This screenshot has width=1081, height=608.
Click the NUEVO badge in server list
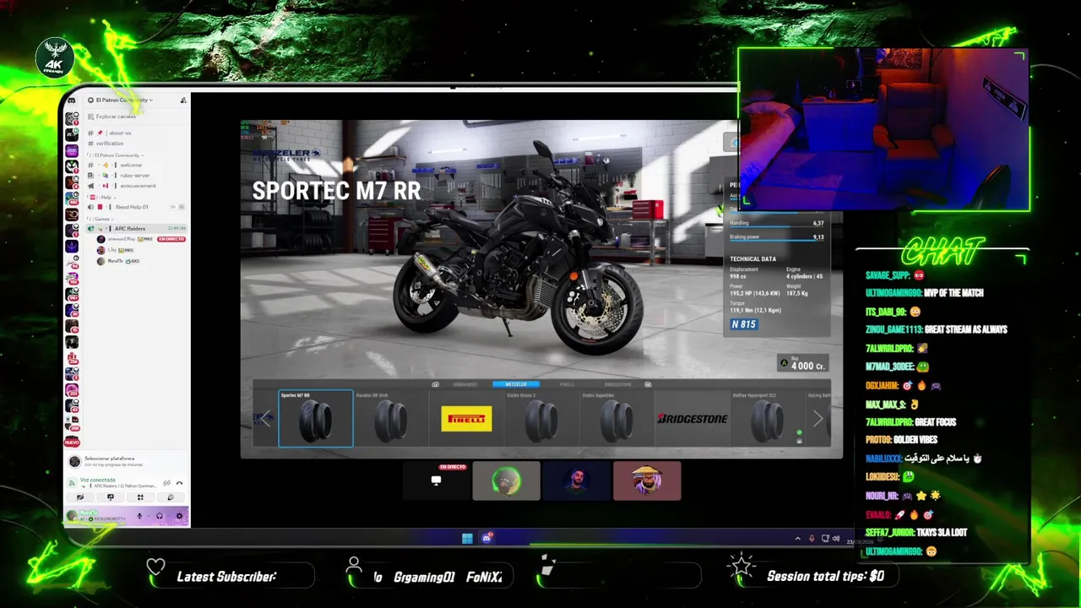point(72,442)
